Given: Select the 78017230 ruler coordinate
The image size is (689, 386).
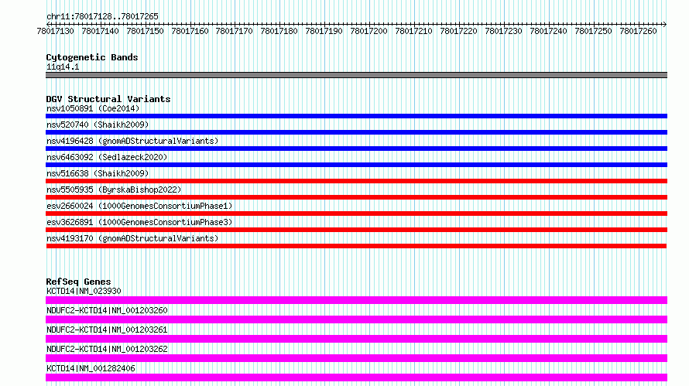Looking at the screenshot, I should pos(503,31).
